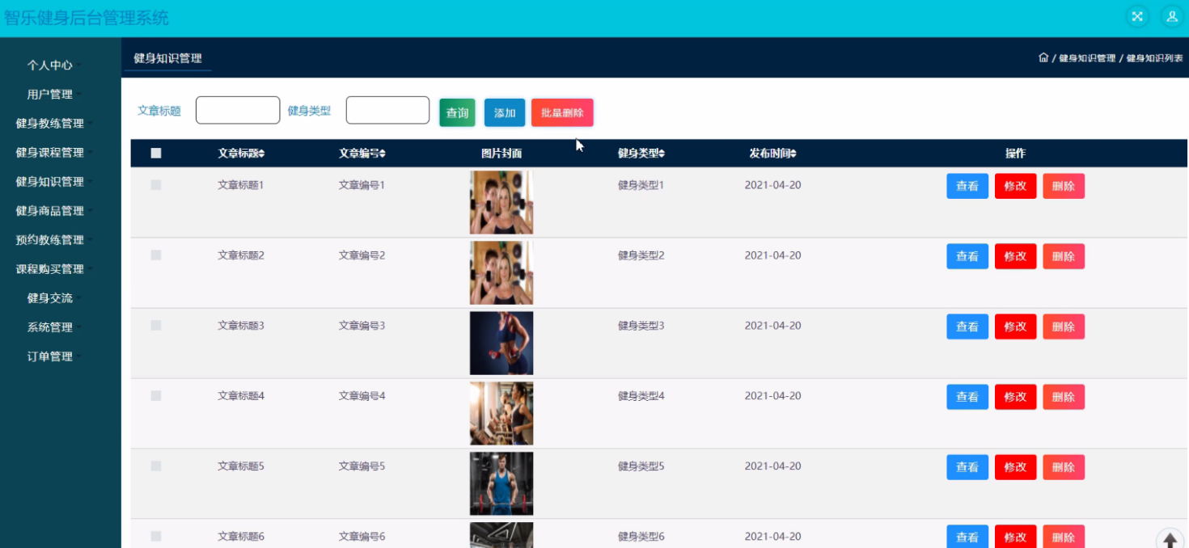Focus the 文章标题 search input
Screen dimensions: 1189x548
[x=238, y=111]
